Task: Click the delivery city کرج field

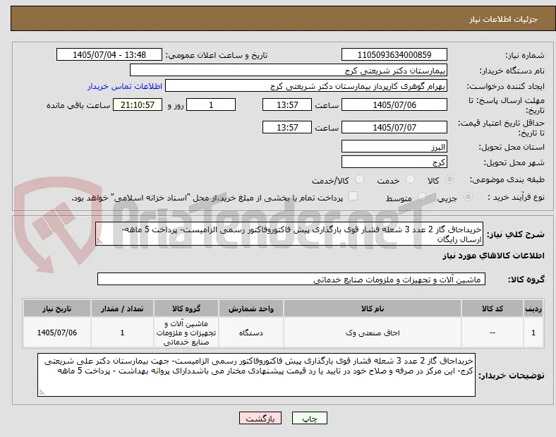Action: click(x=394, y=162)
